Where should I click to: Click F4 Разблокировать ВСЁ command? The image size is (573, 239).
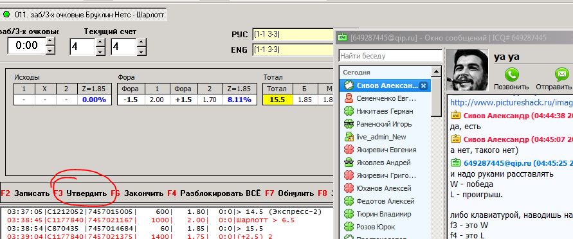[x=214, y=193]
